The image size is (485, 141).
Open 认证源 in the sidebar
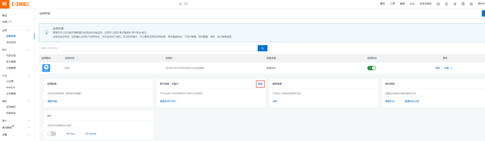(10, 81)
